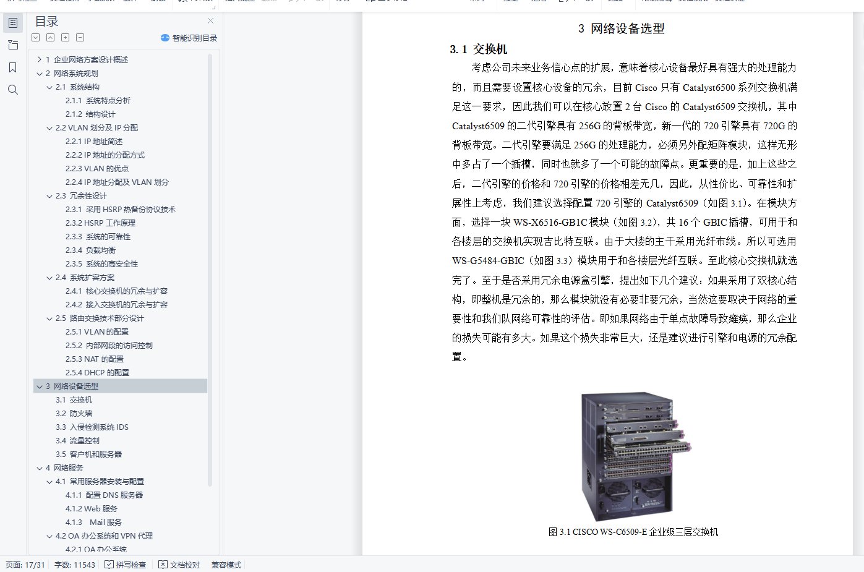Open 4.1.3 Mail 服务 entry

click(93, 523)
